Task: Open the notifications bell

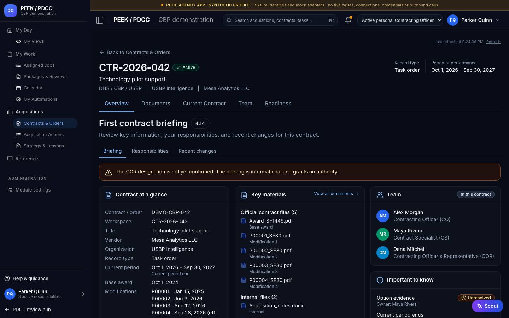Action: [348, 20]
